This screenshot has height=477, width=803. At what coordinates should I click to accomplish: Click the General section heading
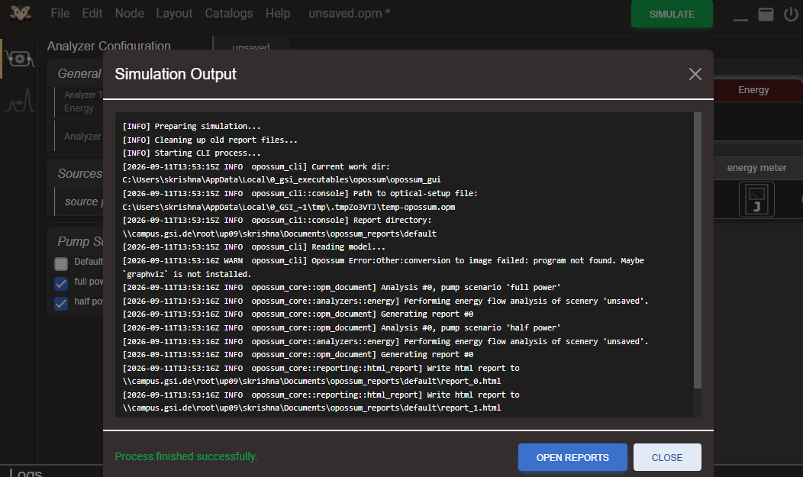tap(79, 74)
